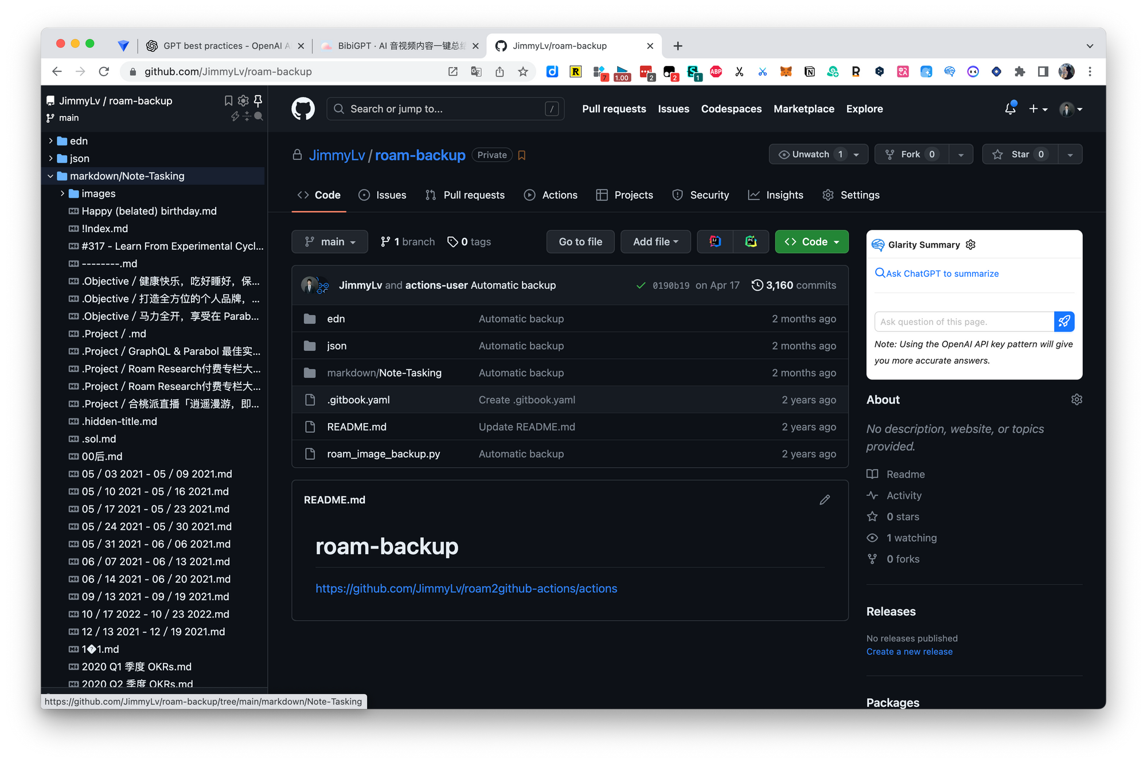
Task: Click the Glarity Summary settings gear
Action: (970, 245)
